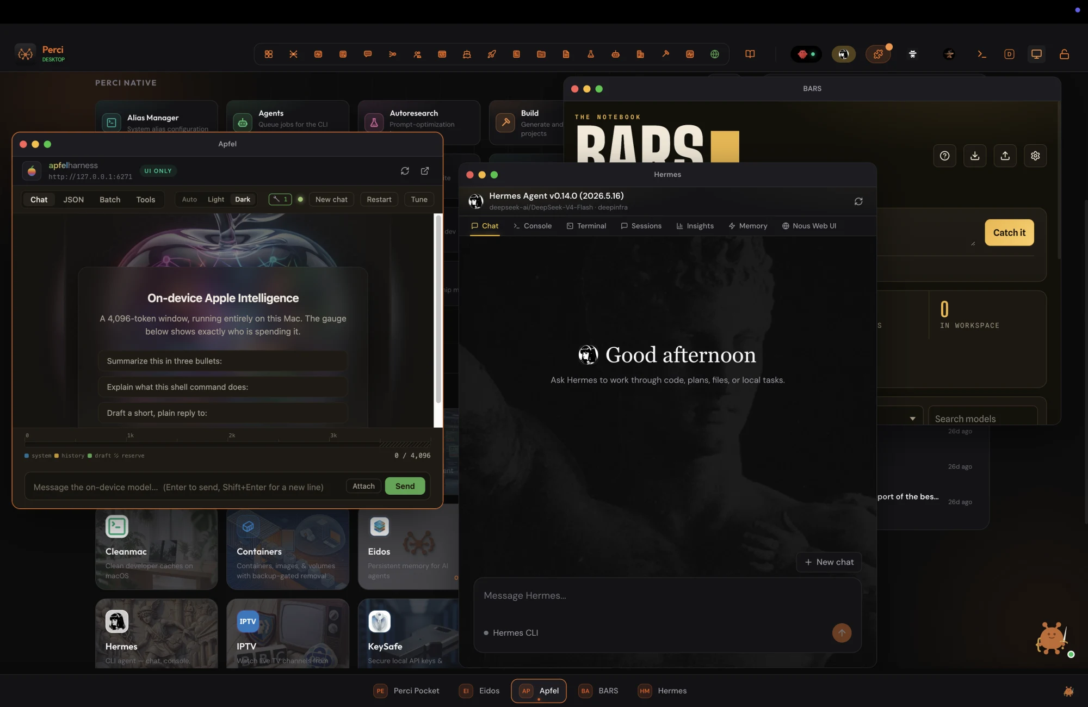Toggle the wrench tools counter in Apfel

[280, 199]
